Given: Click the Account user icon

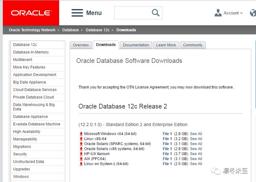Looking at the screenshot, I should (x=218, y=13).
